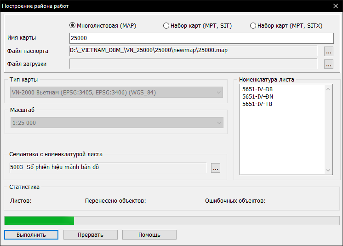
Task: Click the green progress bar
Action: (x=39, y=221)
